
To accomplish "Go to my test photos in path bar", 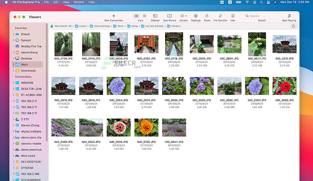I will click(152, 26).
